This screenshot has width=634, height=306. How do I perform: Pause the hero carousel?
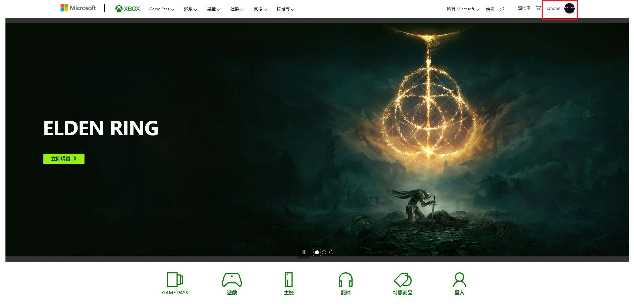[x=304, y=252]
